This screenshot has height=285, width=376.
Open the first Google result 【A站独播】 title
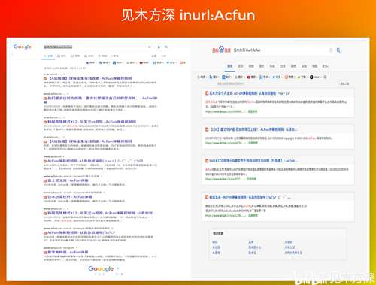pyautogui.click(x=89, y=78)
